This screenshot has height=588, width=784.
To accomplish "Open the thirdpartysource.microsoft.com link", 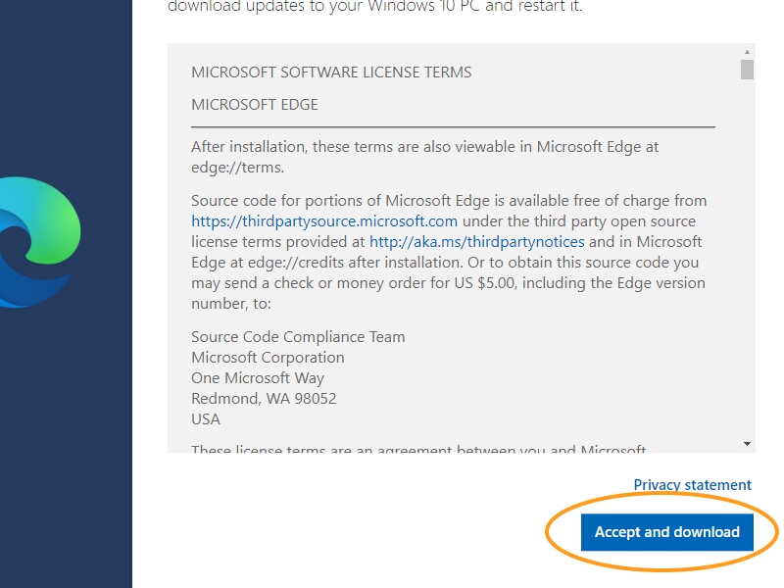I will (324, 221).
